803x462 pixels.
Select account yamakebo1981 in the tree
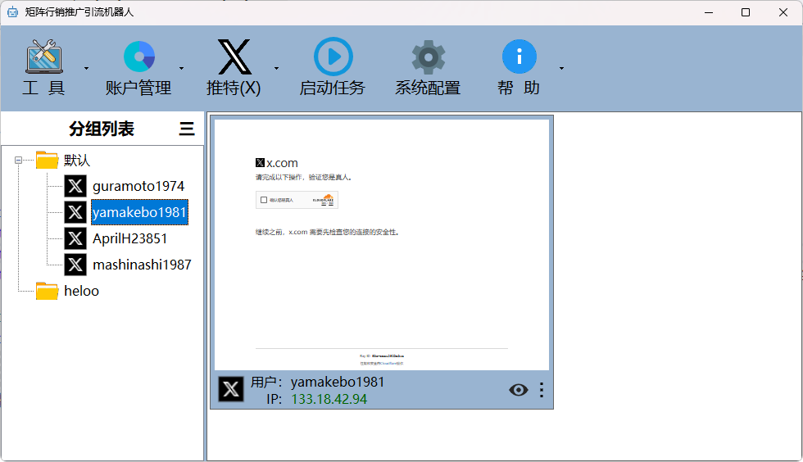point(140,212)
